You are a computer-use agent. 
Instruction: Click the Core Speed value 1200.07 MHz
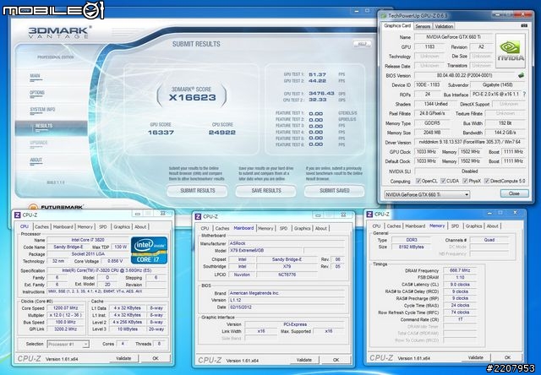coord(65,308)
